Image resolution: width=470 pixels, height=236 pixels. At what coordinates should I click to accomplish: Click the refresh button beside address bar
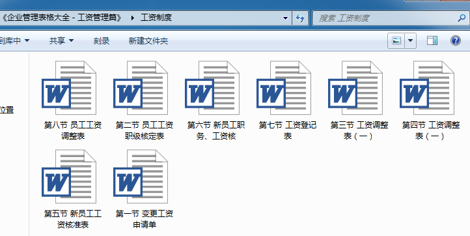click(x=300, y=18)
